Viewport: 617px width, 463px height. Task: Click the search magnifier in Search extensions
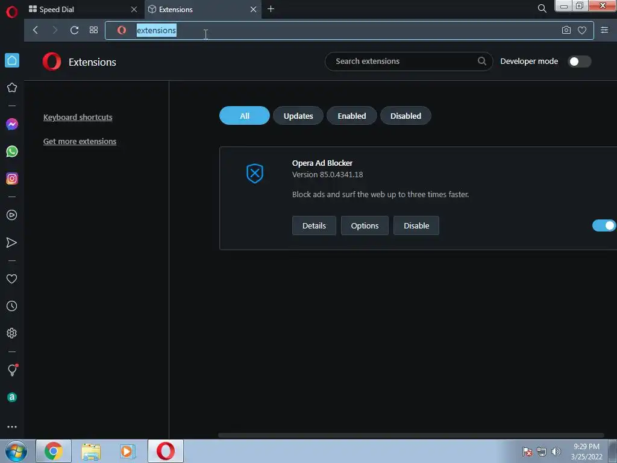(481, 61)
